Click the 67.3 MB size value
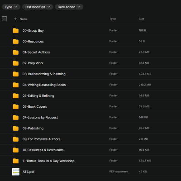 coord(144,63)
